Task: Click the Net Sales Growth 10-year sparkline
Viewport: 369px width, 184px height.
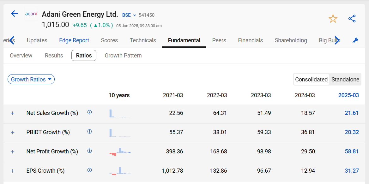Action: coord(120,113)
